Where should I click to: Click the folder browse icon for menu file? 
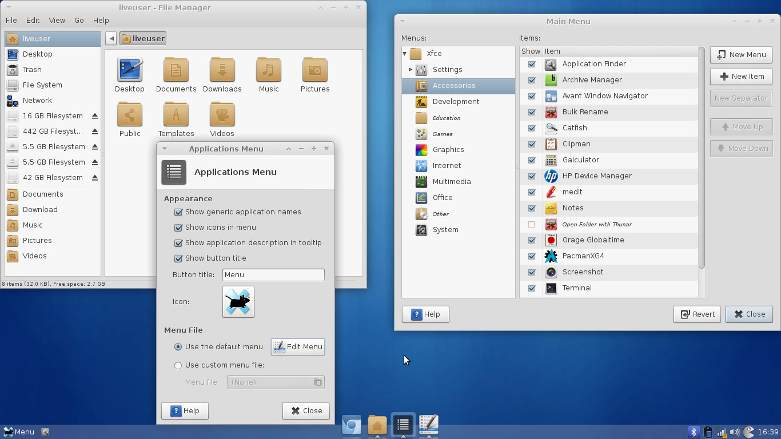click(317, 382)
